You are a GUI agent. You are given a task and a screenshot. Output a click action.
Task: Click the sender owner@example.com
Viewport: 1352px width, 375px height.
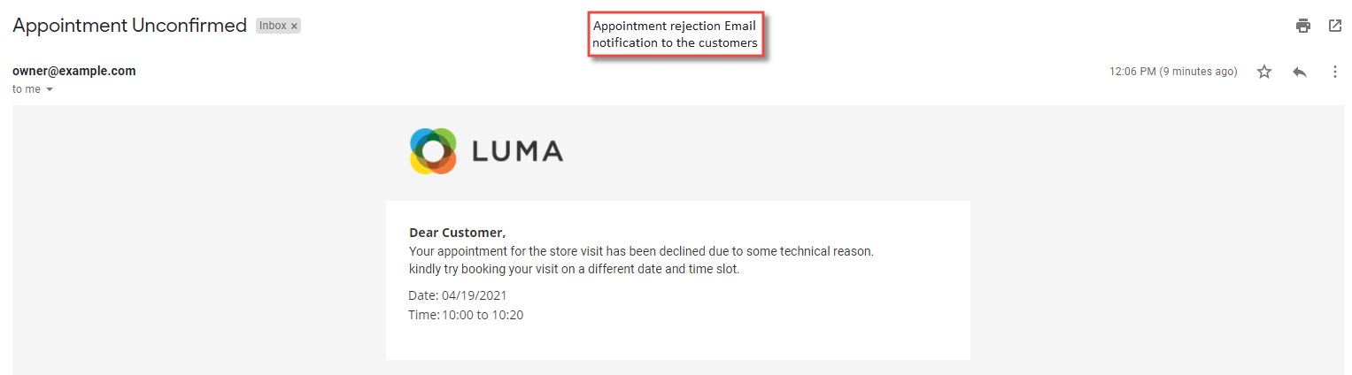click(x=74, y=71)
